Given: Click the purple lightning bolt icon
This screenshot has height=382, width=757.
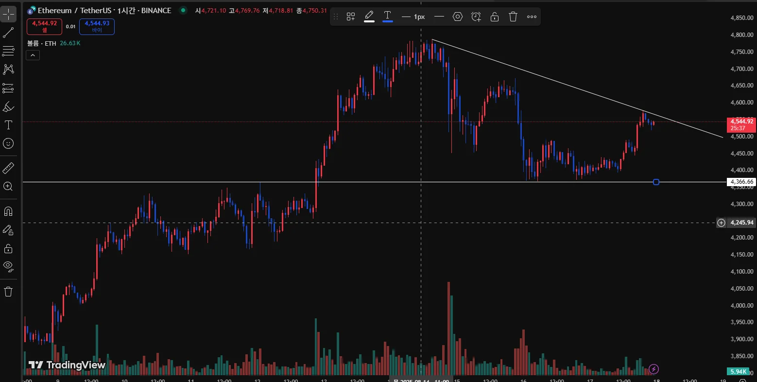Looking at the screenshot, I should 654,369.
